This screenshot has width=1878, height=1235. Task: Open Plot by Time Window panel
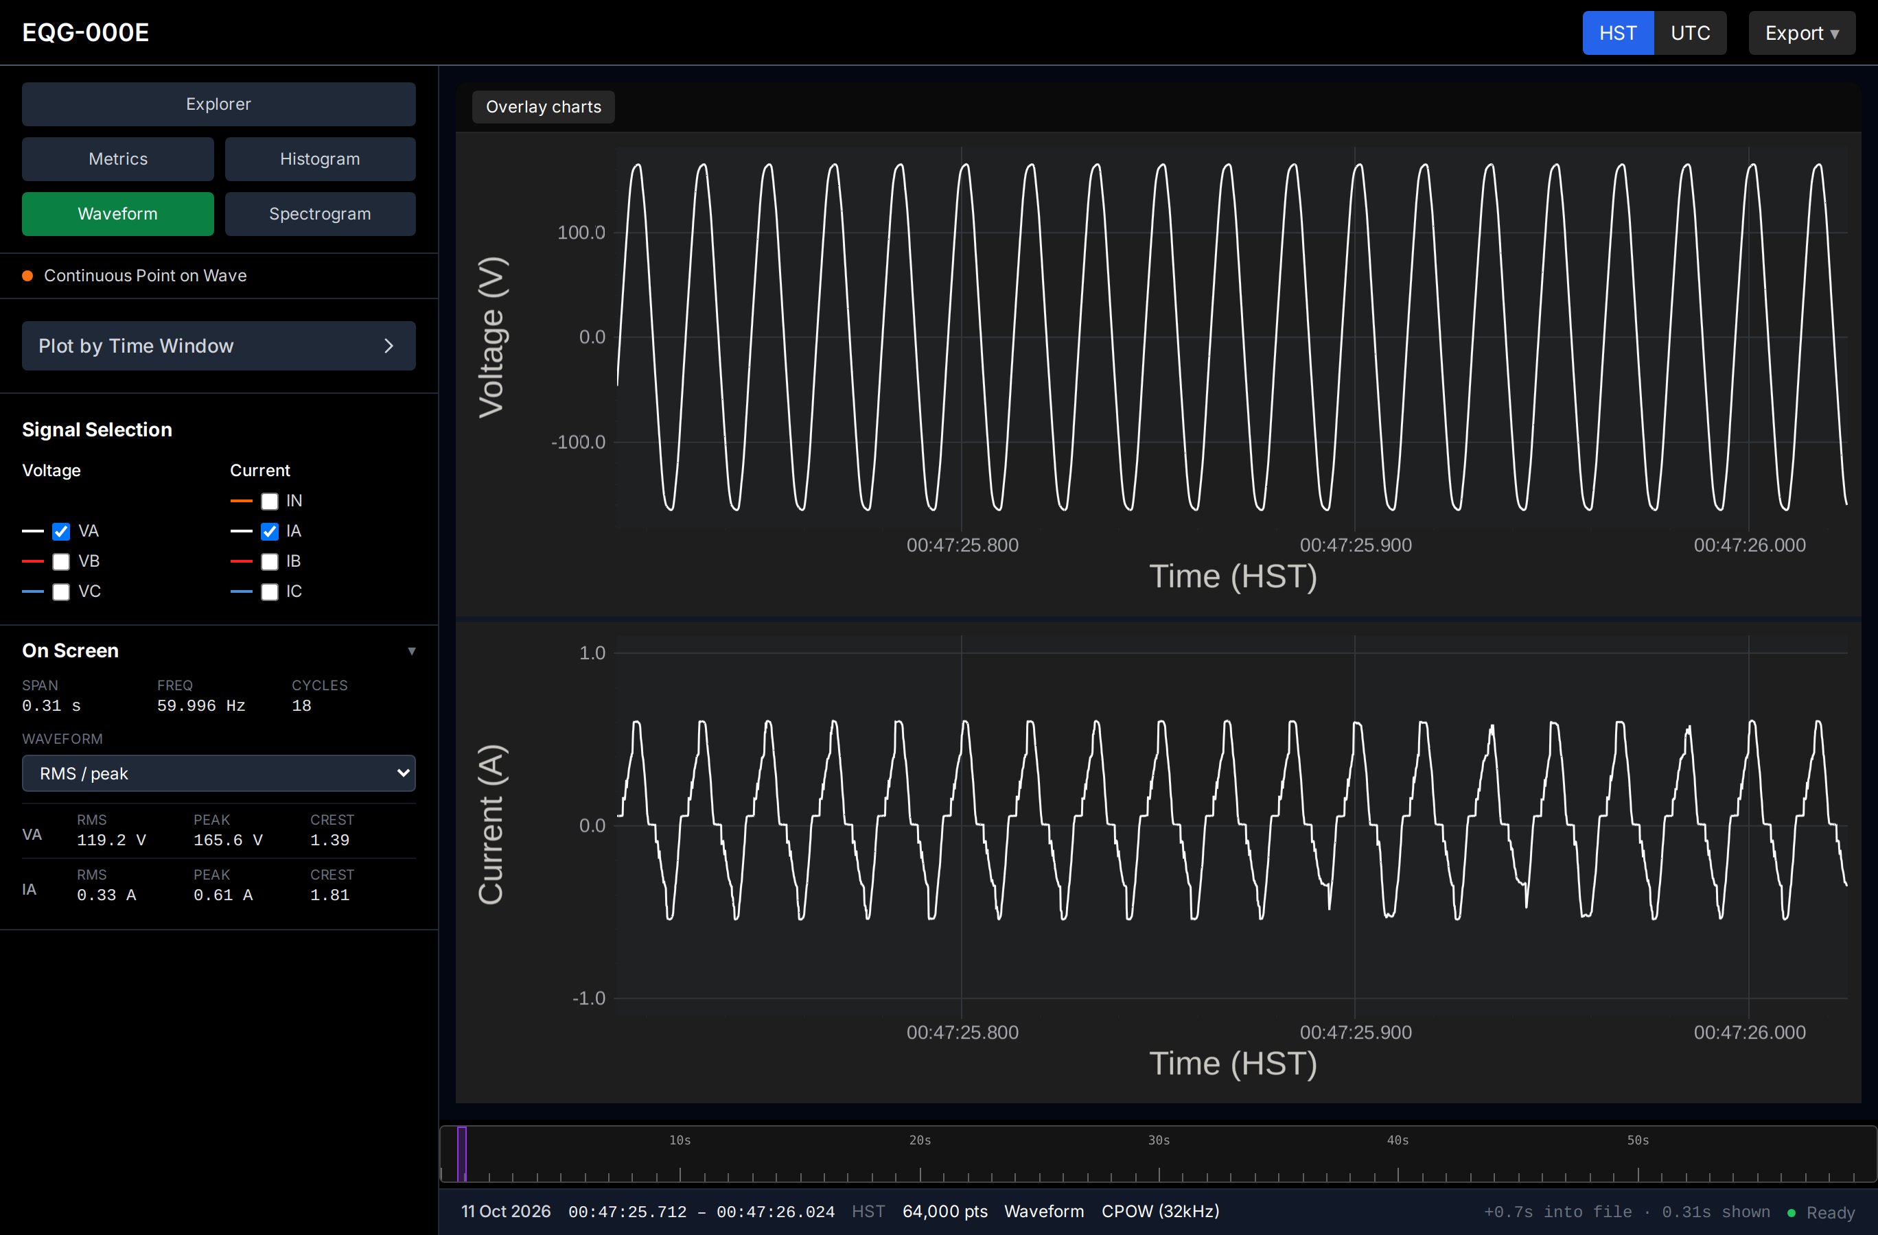point(218,345)
